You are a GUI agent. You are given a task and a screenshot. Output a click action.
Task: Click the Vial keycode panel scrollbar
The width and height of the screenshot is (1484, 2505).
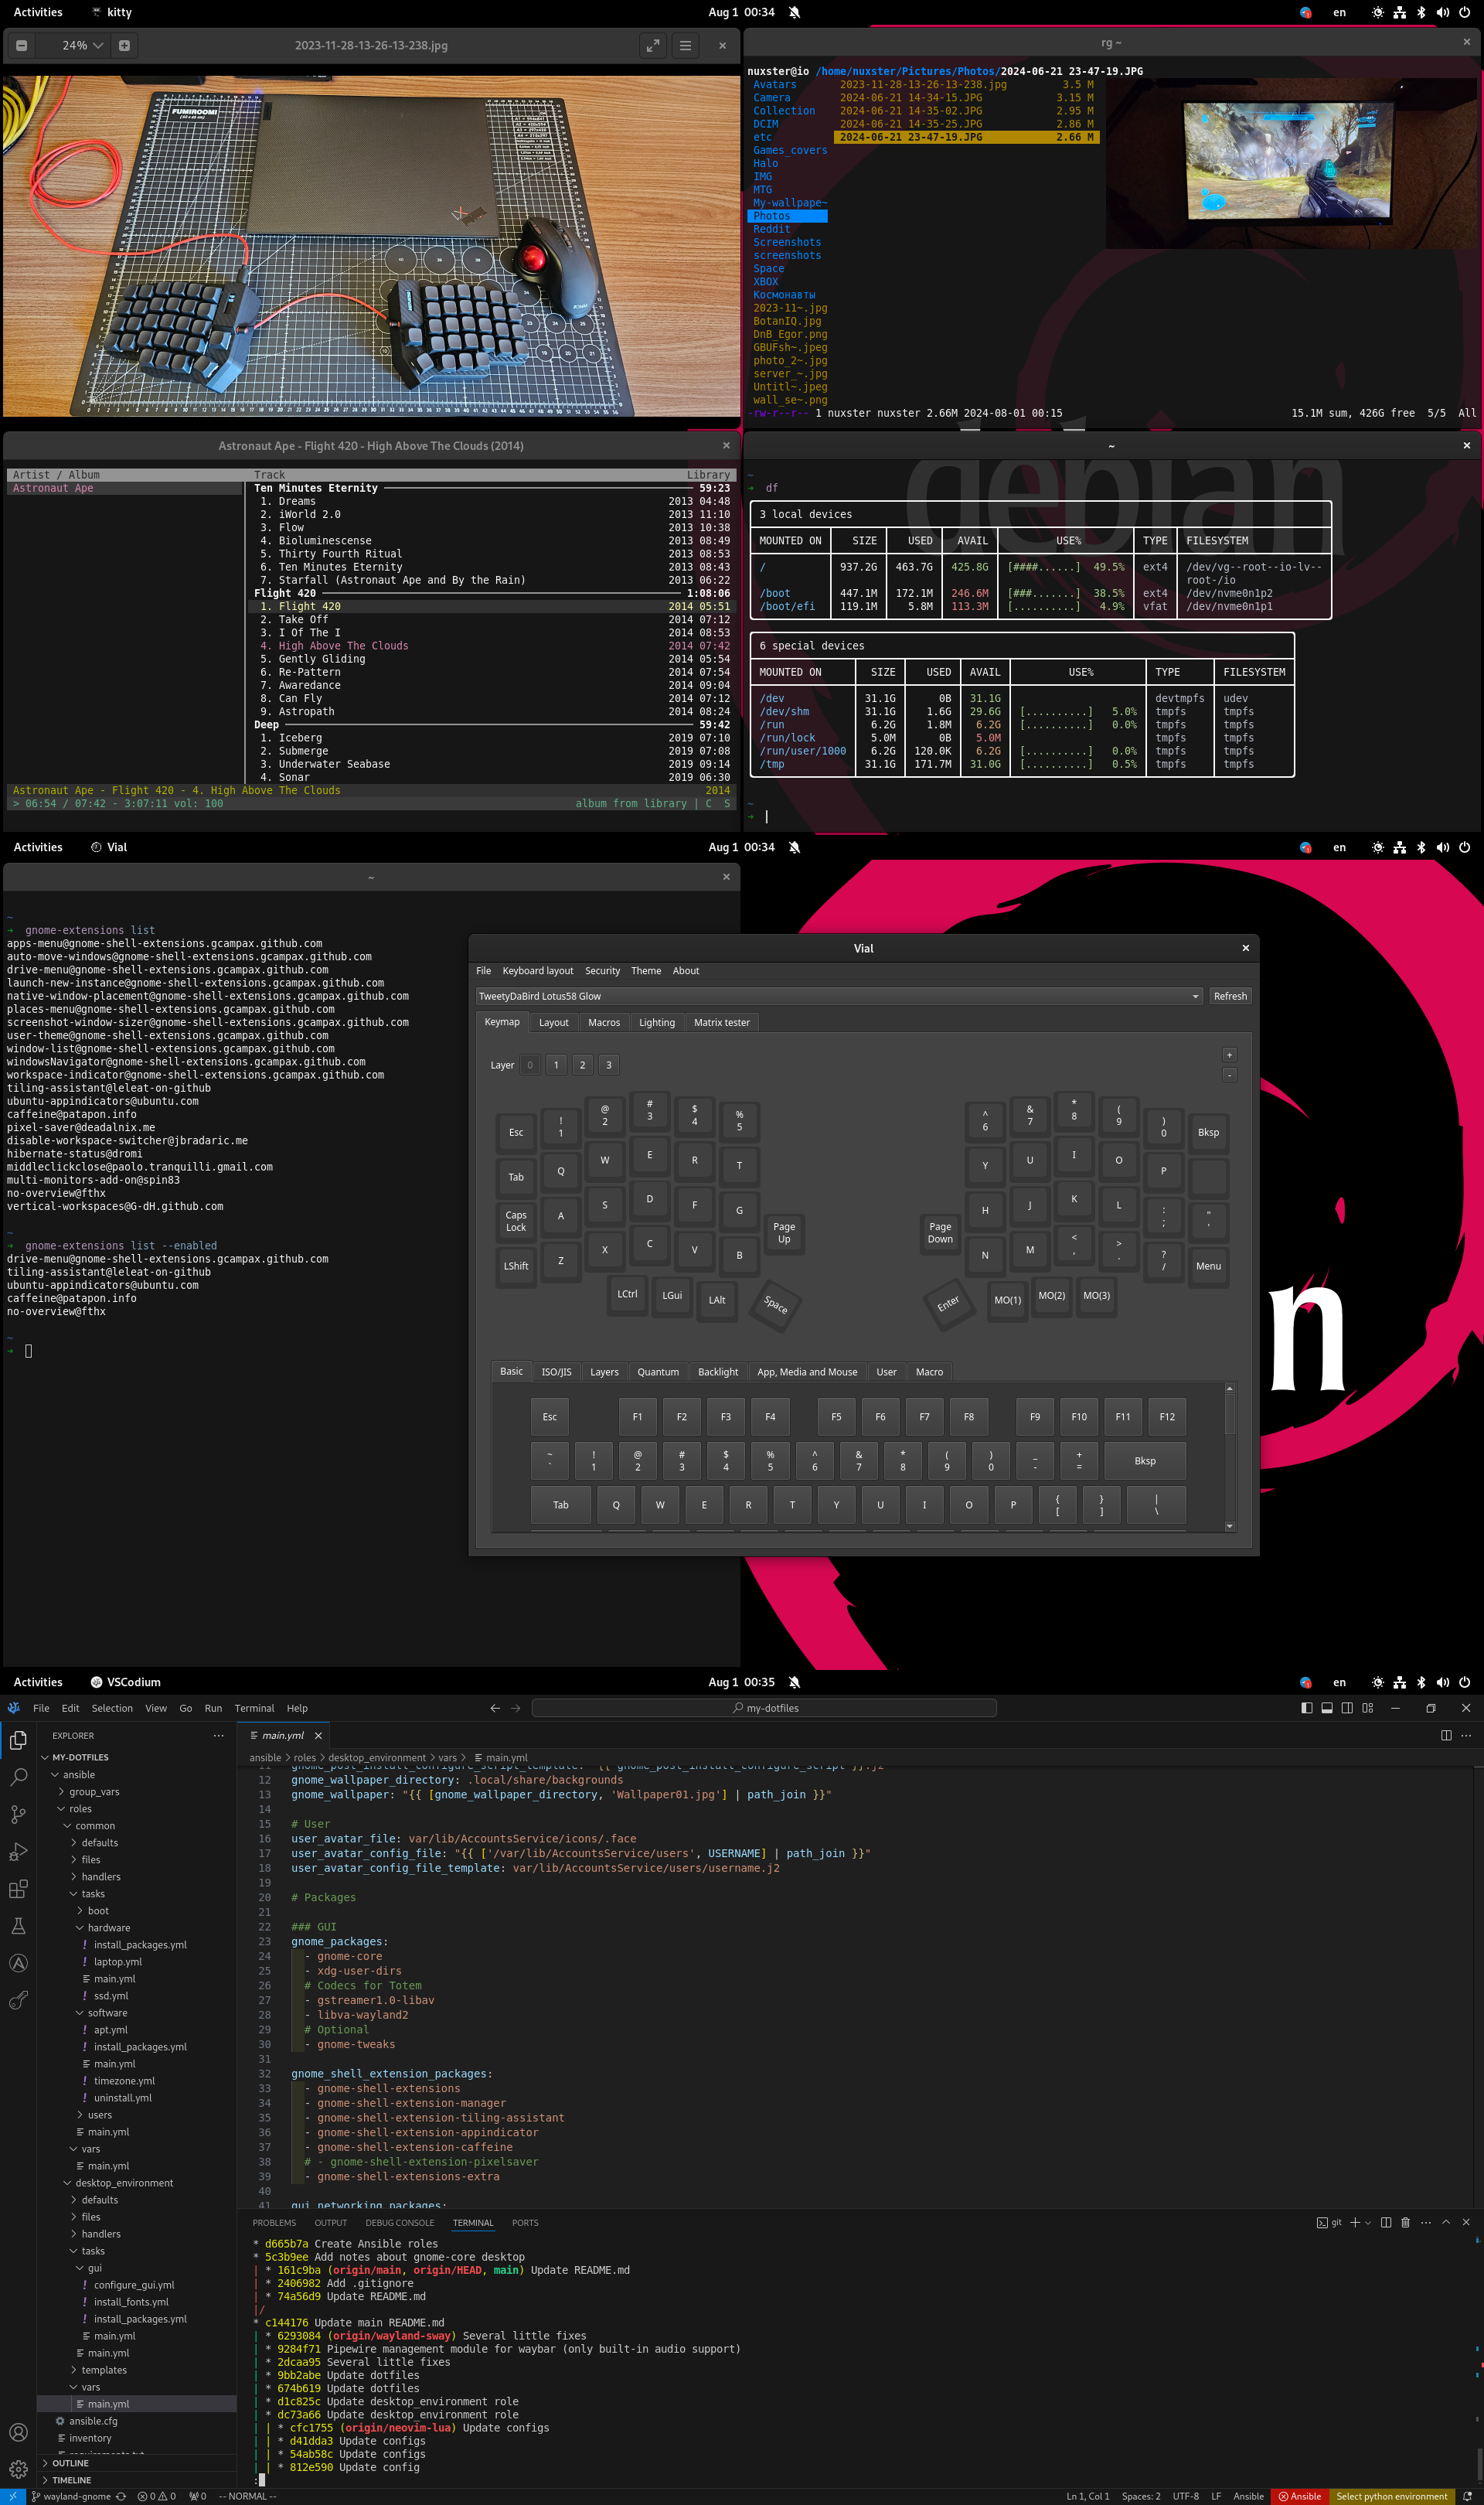[1230, 1414]
